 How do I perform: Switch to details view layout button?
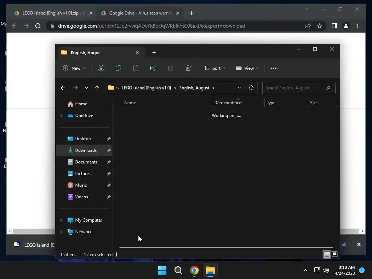tap(327, 255)
